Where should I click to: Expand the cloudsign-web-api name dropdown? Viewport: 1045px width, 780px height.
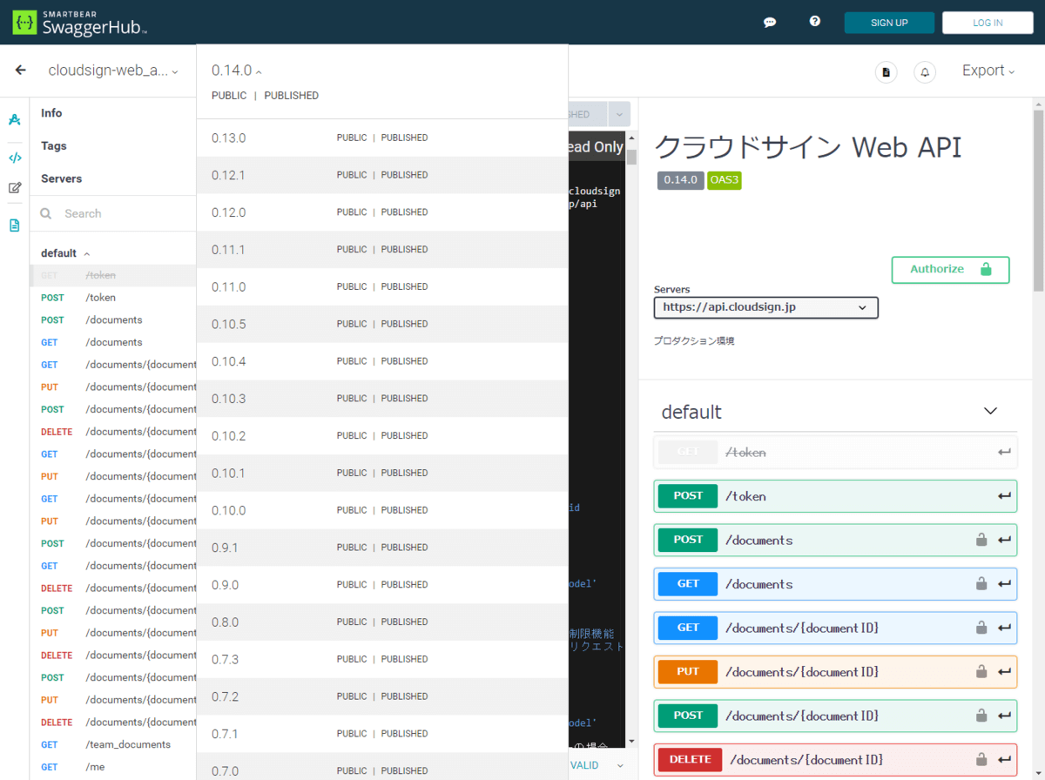tap(113, 71)
